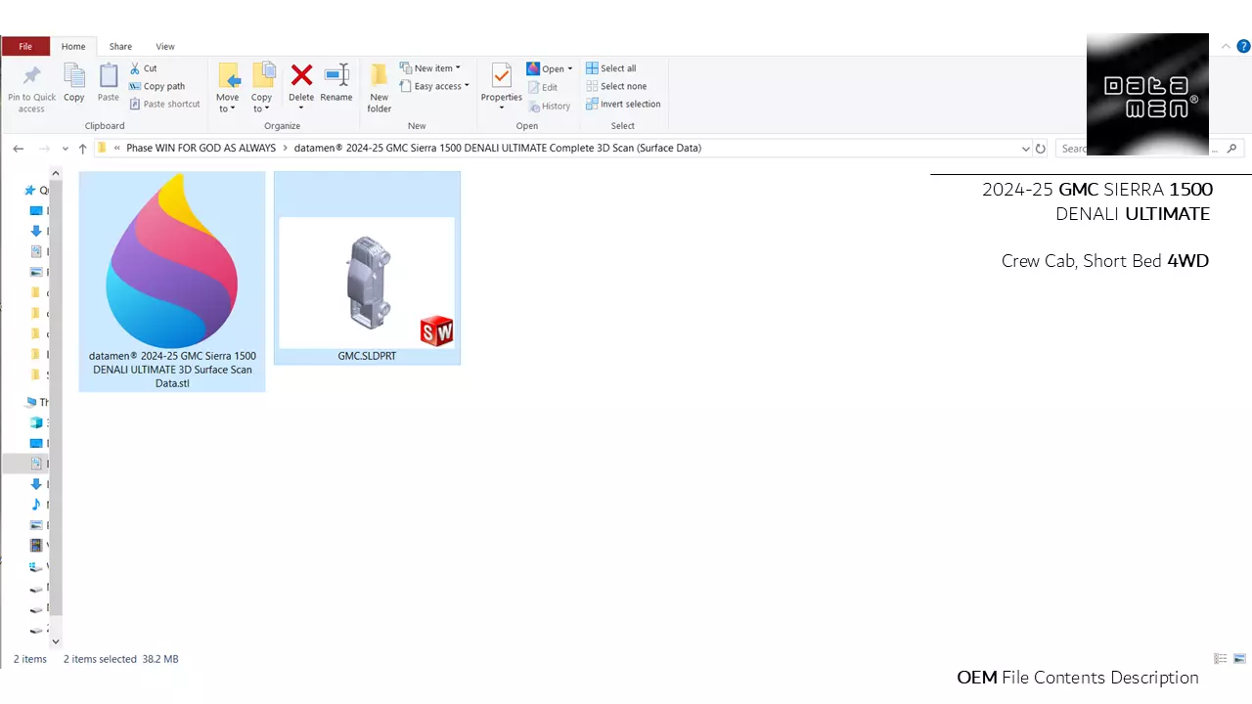The width and height of the screenshot is (1252, 704).
Task: Click the Pin to Quick access icon
Action: pos(31,76)
